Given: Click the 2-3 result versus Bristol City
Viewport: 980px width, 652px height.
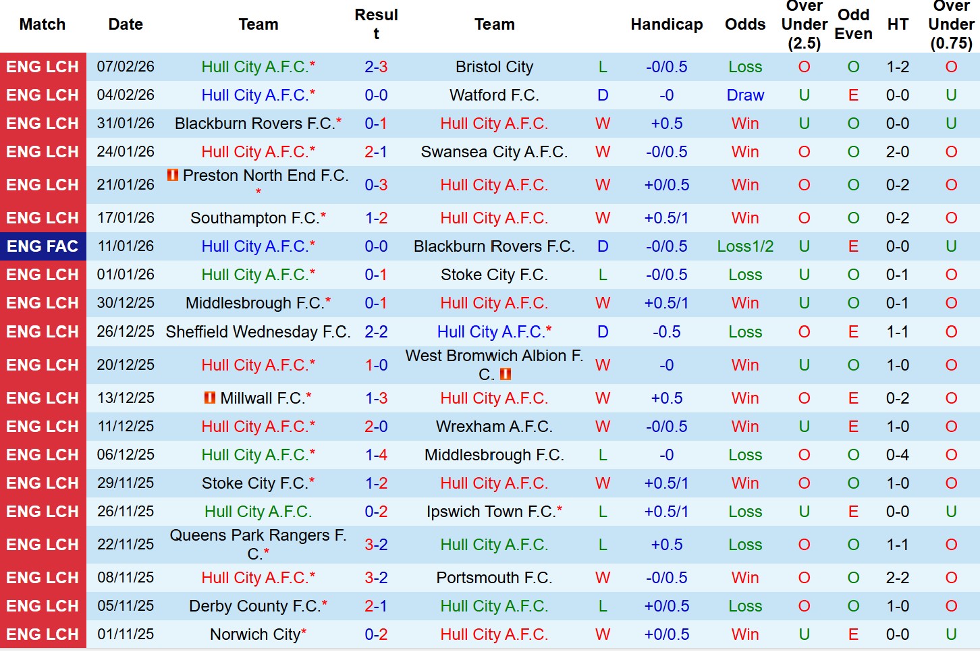Looking at the screenshot, I should (x=376, y=67).
